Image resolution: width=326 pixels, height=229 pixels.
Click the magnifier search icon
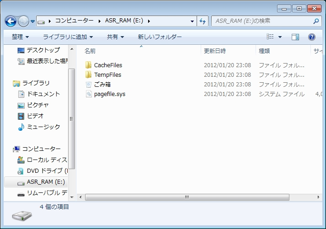(x=316, y=21)
